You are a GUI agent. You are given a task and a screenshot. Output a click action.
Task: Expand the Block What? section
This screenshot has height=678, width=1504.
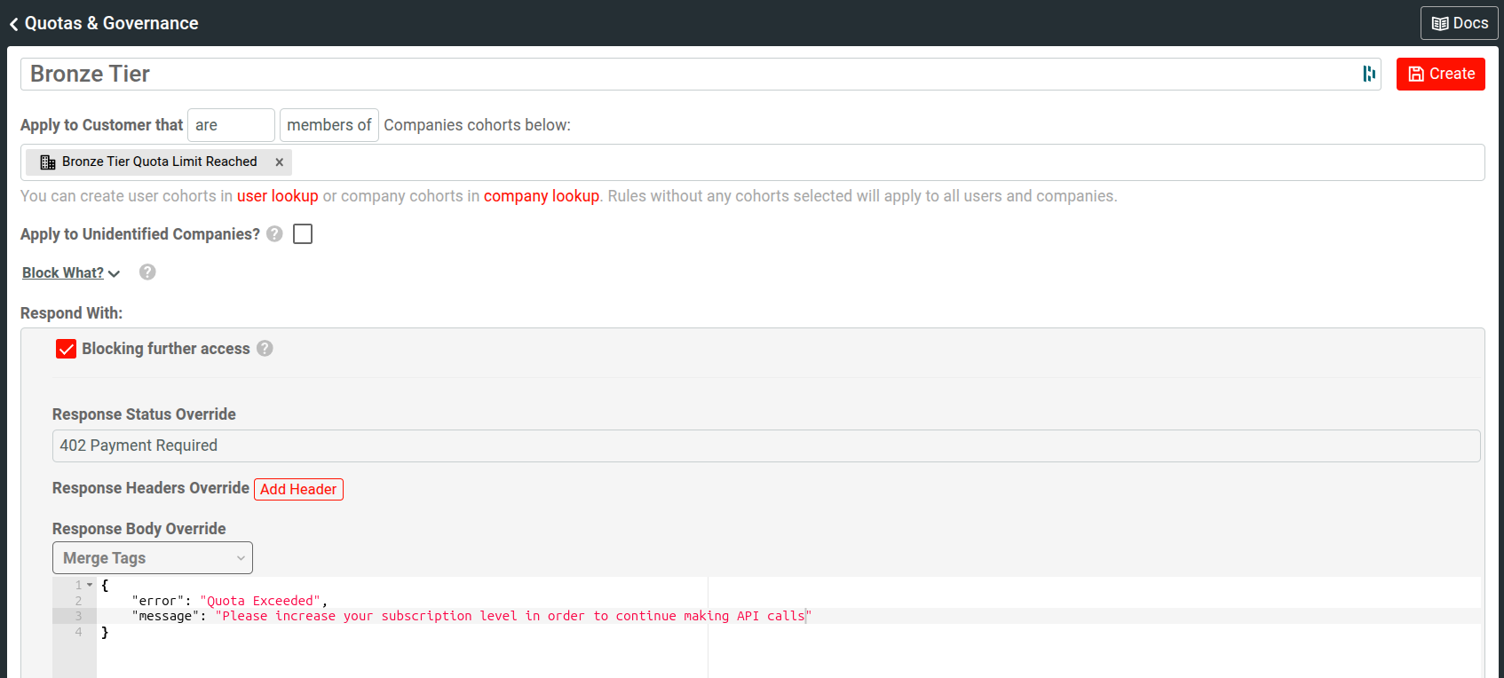71,273
